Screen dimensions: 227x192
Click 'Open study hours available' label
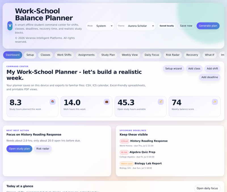[132, 109]
